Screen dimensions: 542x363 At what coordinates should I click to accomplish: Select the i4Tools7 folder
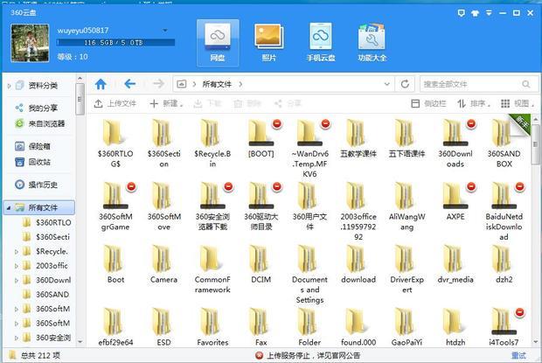click(504, 327)
